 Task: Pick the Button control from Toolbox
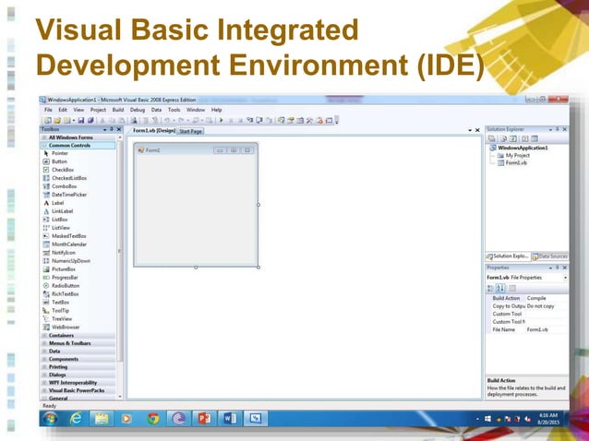click(x=59, y=161)
